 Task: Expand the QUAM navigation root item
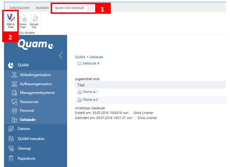click(23, 65)
